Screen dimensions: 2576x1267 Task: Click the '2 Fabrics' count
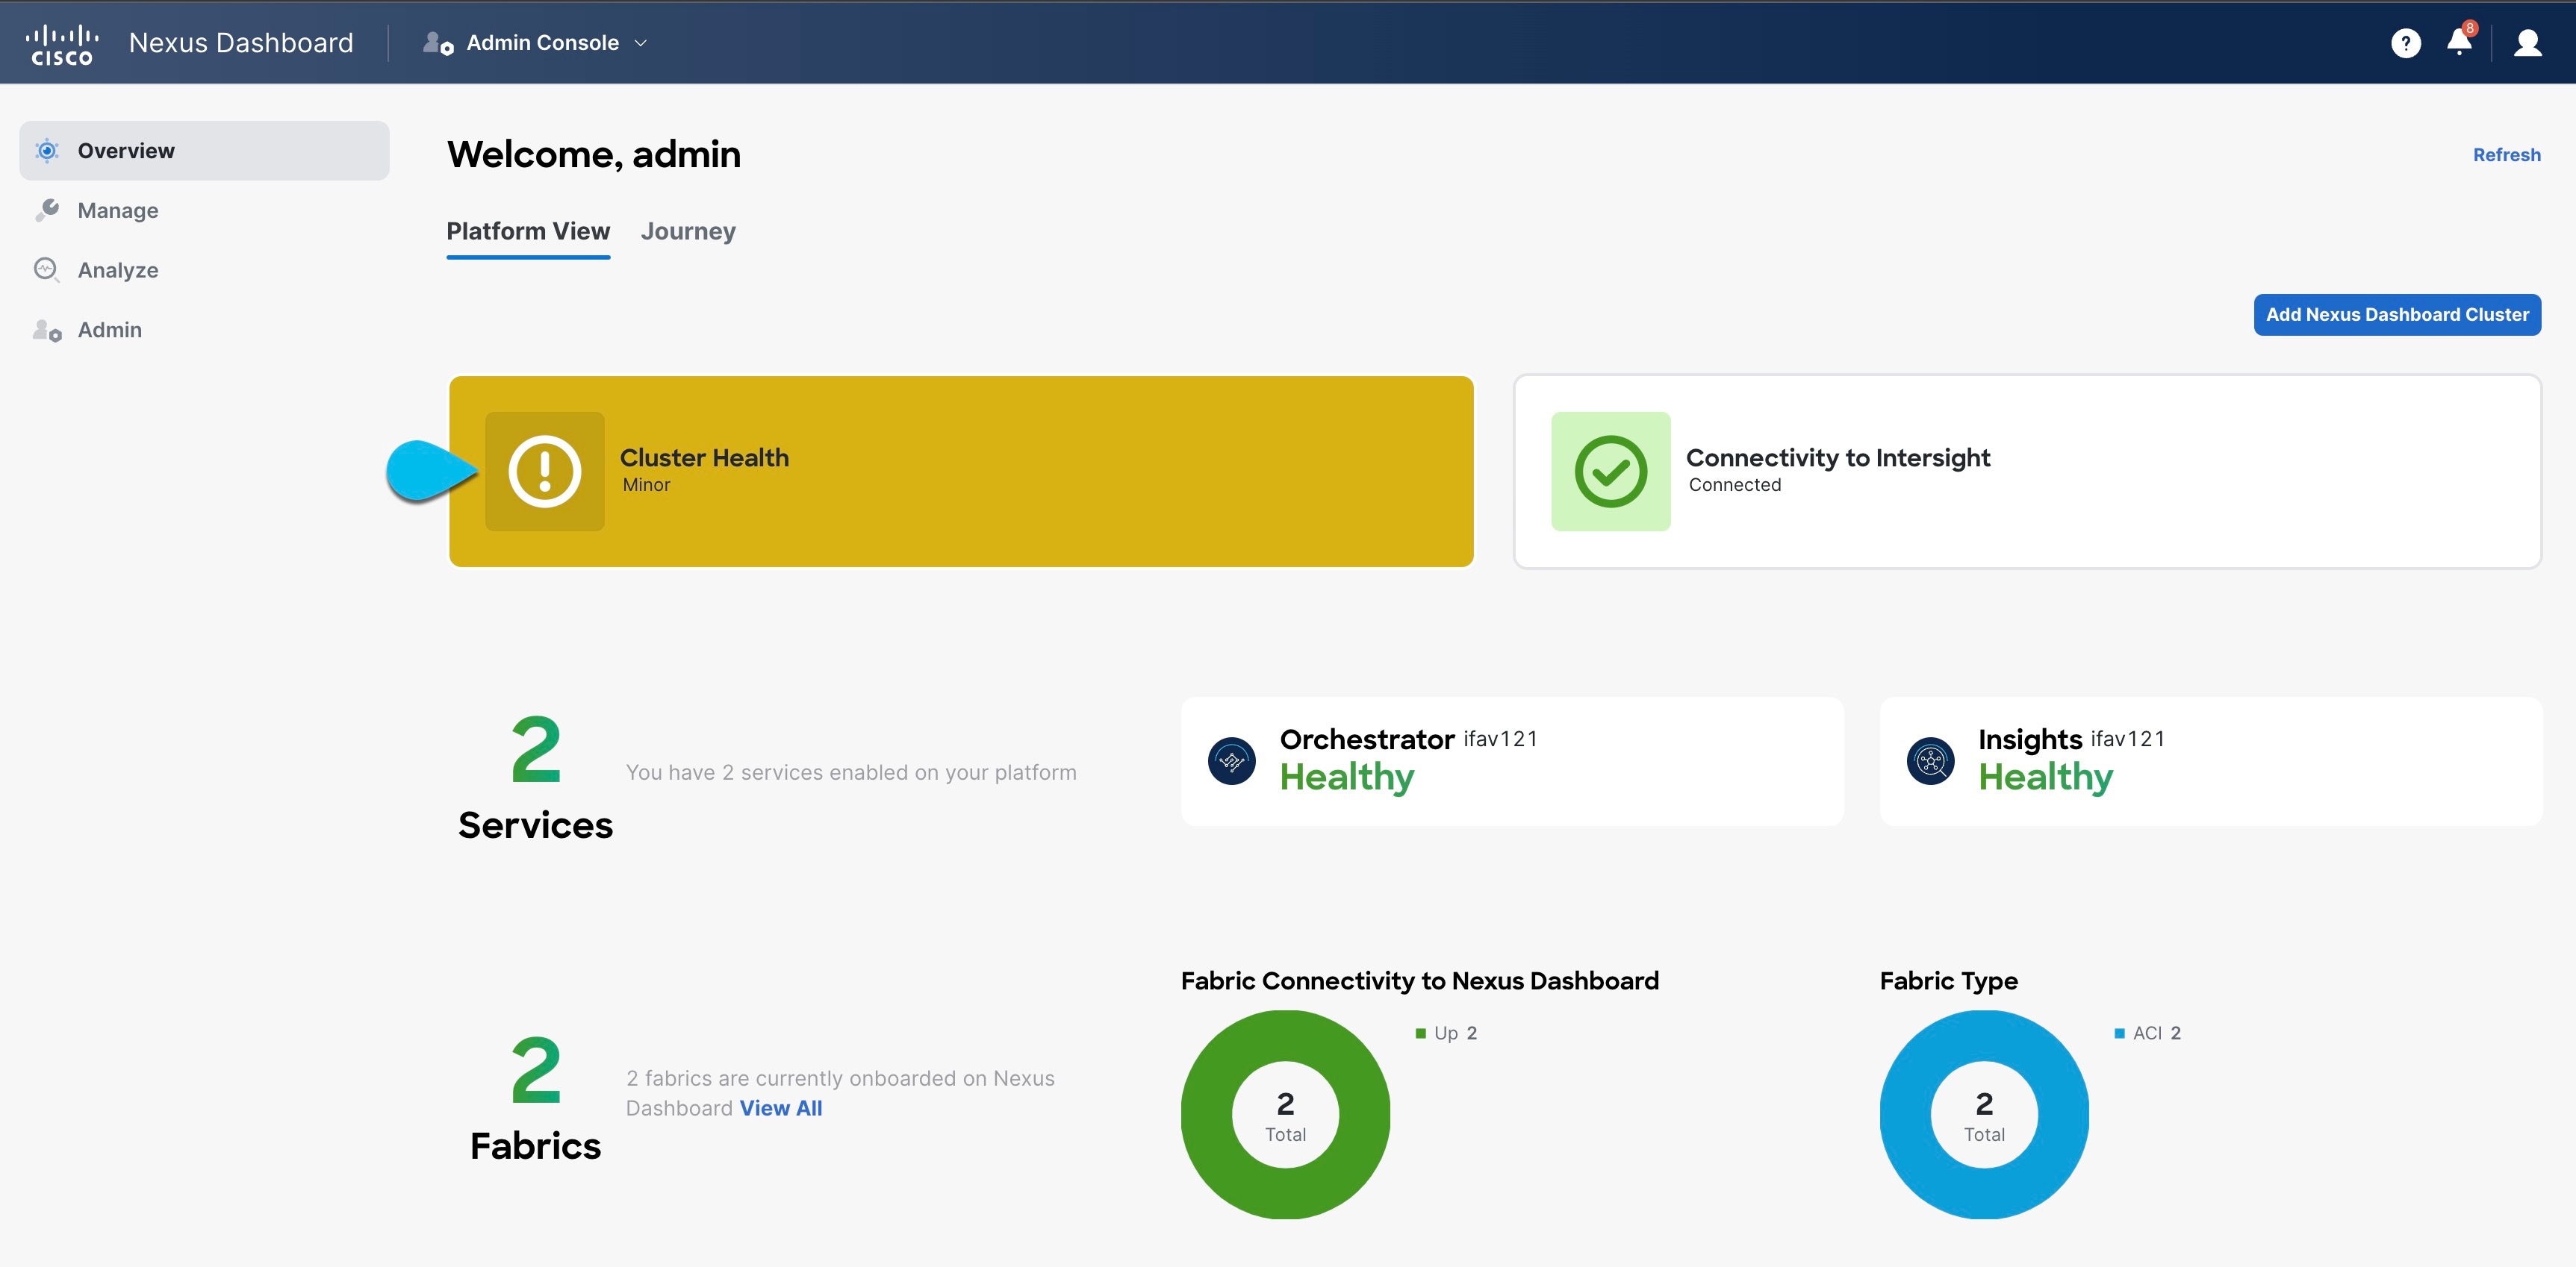(535, 1098)
